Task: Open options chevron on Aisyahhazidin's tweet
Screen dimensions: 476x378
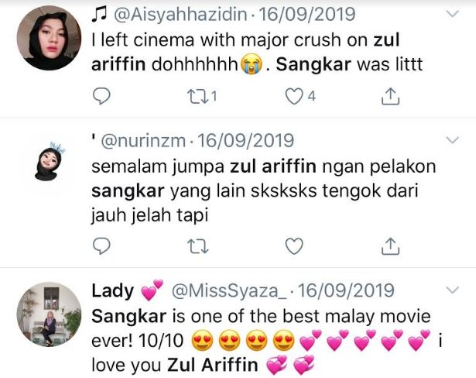Action: click(452, 14)
